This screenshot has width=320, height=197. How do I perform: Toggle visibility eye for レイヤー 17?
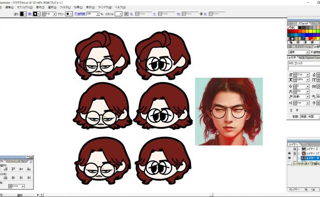pyautogui.click(x=290, y=153)
